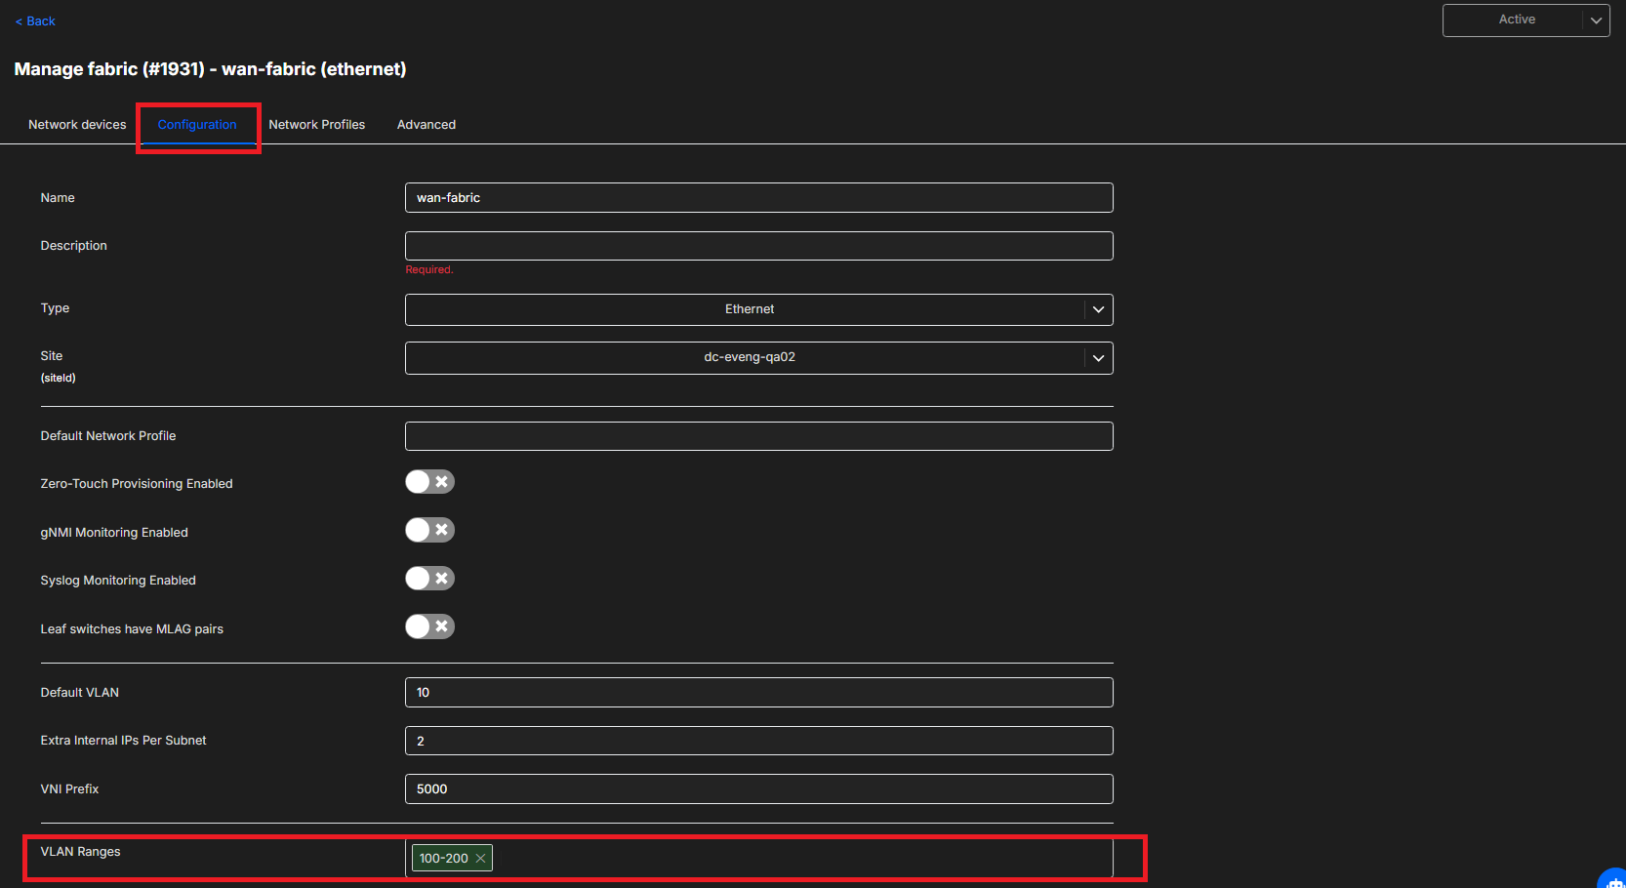Turn on gNMI Monitoring Enabled switch
Screen dimensions: 1626x888
tap(429, 530)
